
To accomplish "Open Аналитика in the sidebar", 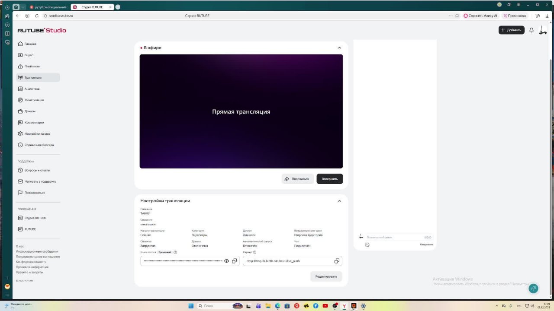I will [38, 89].
